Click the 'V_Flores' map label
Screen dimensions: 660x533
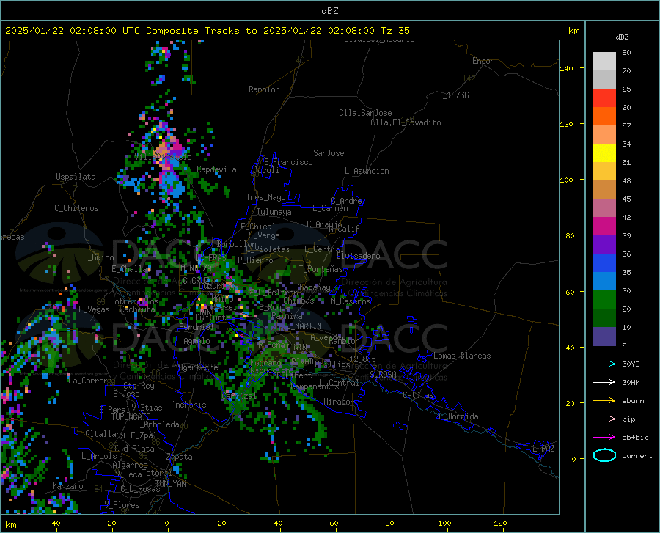[122, 505]
